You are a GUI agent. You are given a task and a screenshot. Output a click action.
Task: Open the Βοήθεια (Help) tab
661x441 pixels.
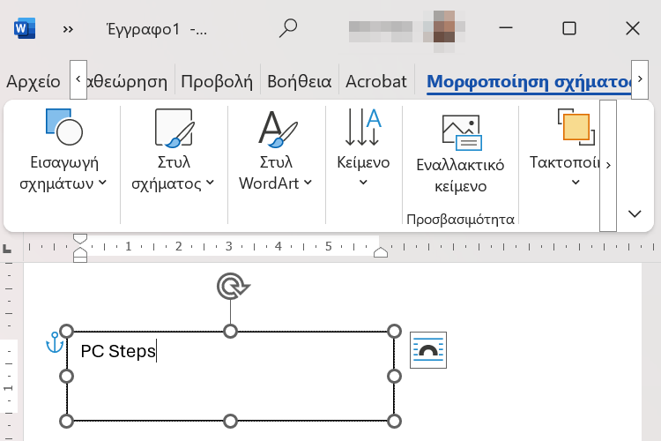click(x=299, y=82)
